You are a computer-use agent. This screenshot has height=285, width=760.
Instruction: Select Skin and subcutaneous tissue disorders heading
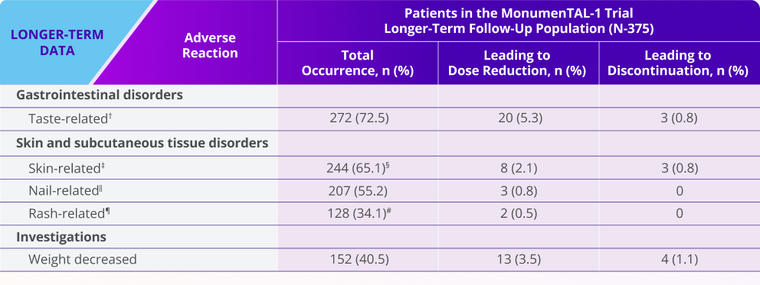click(x=142, y=144)
